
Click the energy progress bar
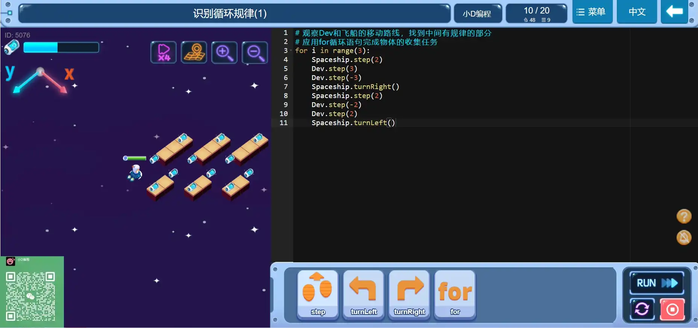[61, 47]
